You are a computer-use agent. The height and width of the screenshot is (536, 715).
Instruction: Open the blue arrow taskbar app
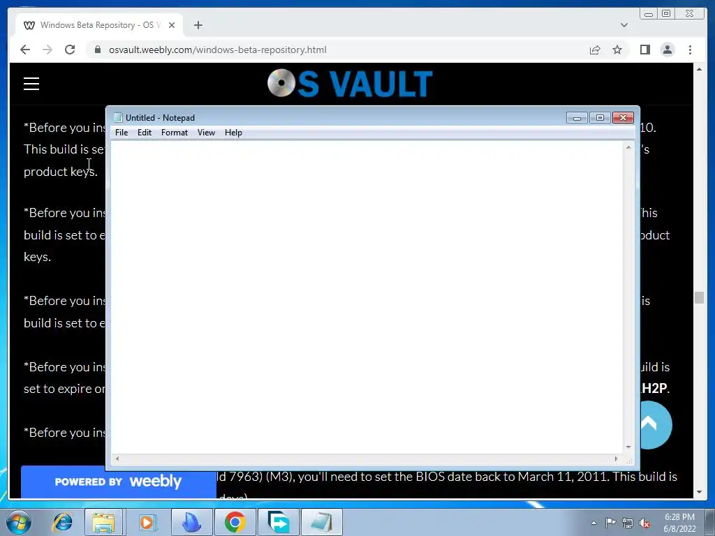(278, 522)
